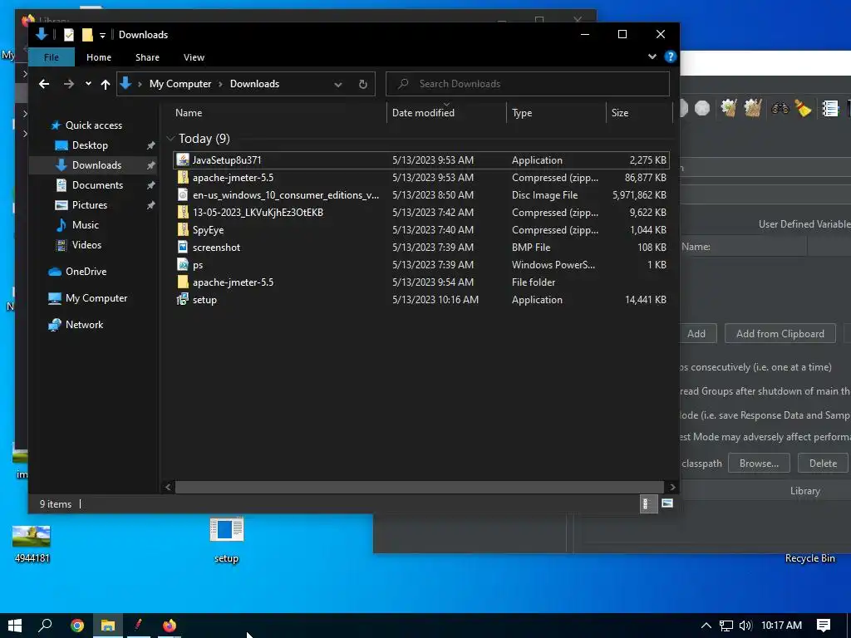Open Pictures in the navigation pane

tap(89, 205)
